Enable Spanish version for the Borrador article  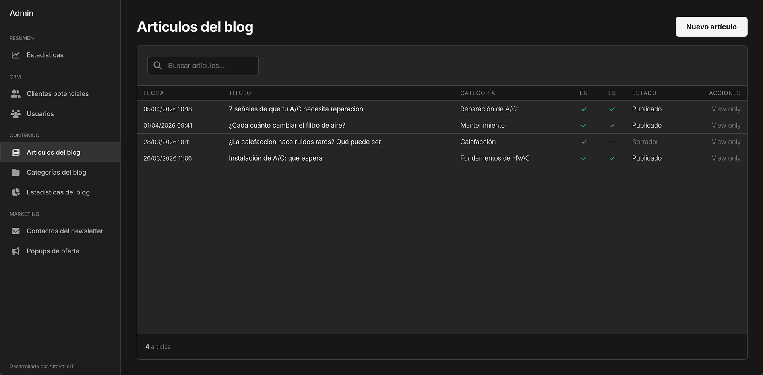[612, 142]
